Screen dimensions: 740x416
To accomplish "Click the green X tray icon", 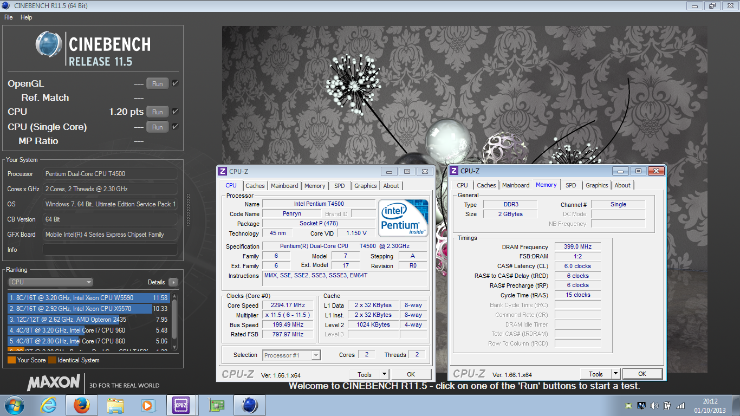I will click(628, 405).
